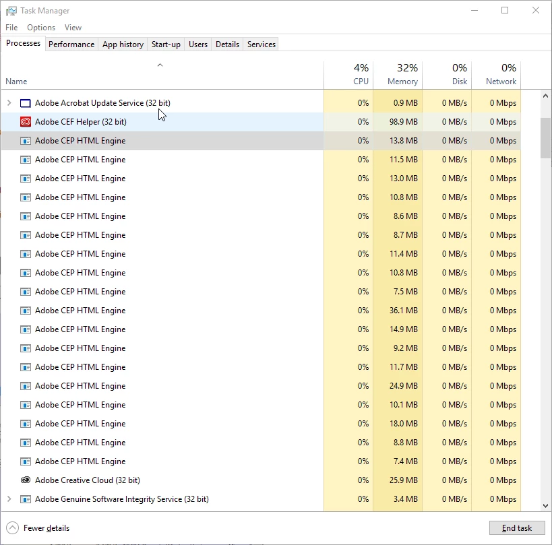Sort processes by the Network column

[x=496, y=75]
